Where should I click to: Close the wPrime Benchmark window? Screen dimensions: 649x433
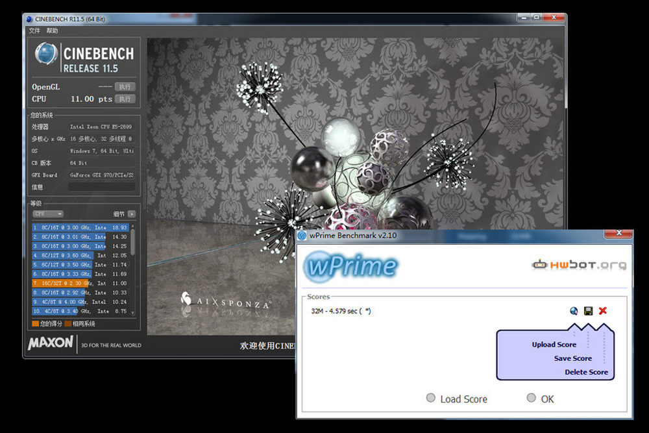pos(618,234)
